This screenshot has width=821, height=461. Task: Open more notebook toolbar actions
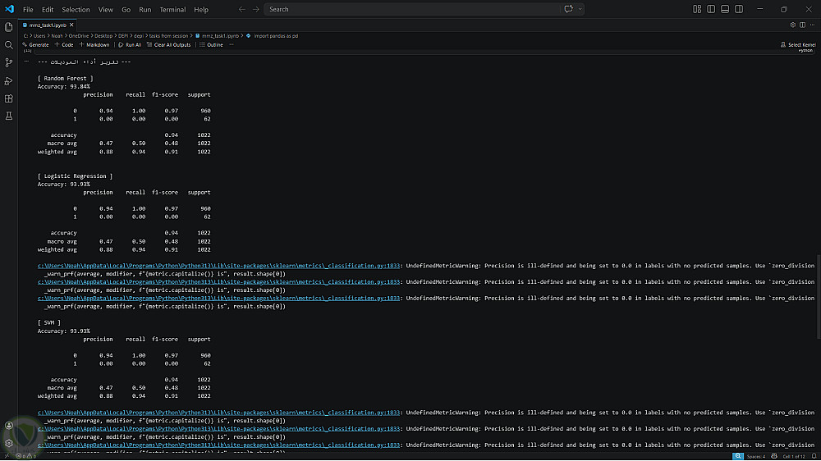pos(232,45)
